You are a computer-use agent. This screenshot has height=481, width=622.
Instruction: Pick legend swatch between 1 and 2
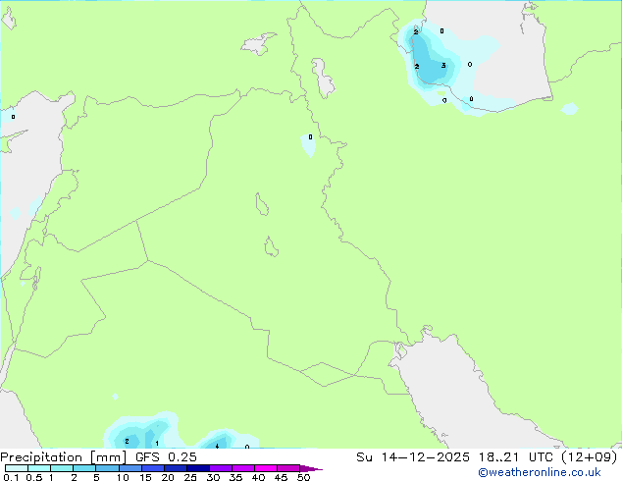(x=62, y=468)
